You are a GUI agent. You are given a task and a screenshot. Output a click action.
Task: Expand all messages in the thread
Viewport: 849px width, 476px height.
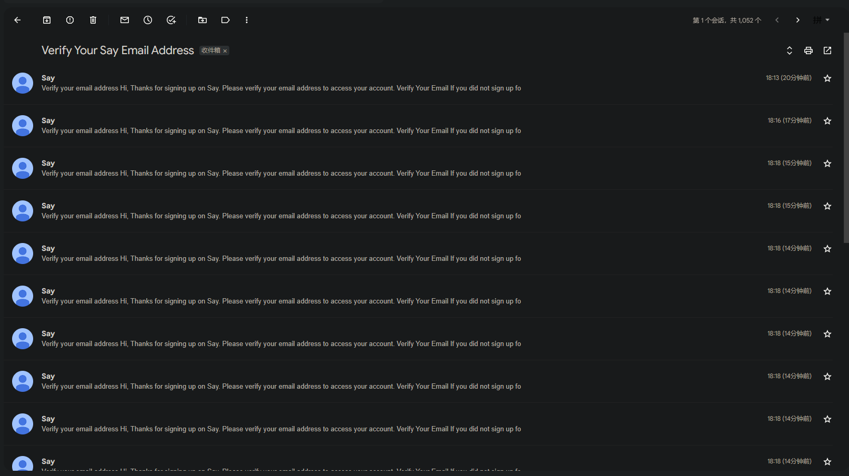click(790, 50)
